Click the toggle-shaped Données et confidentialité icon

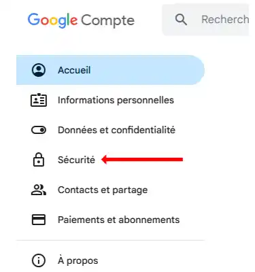[39, 130]
